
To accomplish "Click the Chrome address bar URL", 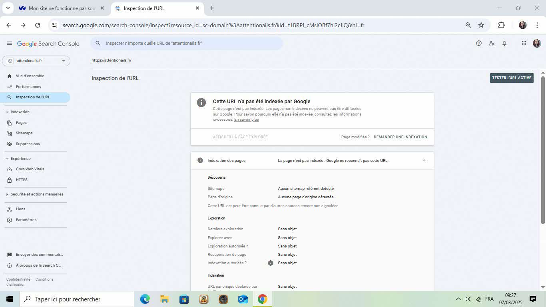I will (213, 25).
